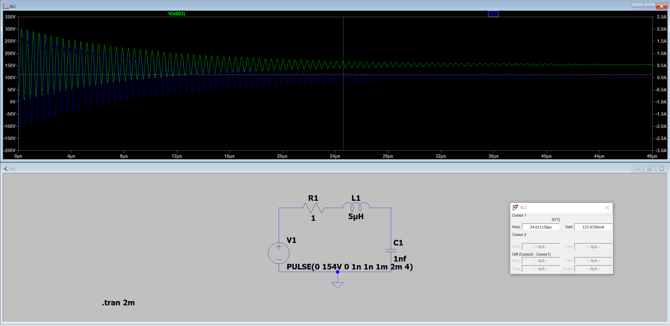Image resolution: width=670 pixels, height=326 pixels.
Task: Click the Cursor 2 Vert field
Action: tap(593, 247)
